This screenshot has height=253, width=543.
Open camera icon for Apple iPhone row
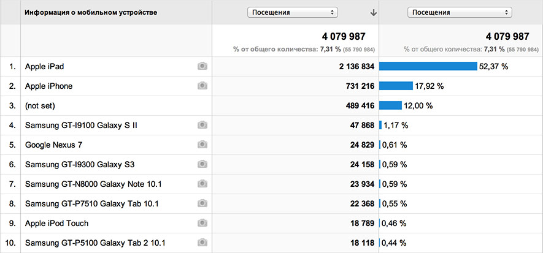(202, 86)
